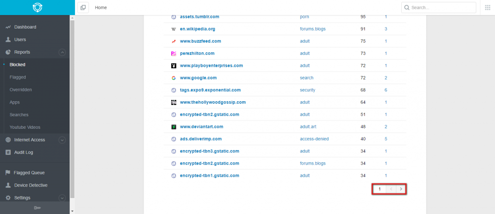The height and width of the screenshot is (214, 495).
Task: Click the key icon at the sidebar bottom
Action: [x=37, y=208]
